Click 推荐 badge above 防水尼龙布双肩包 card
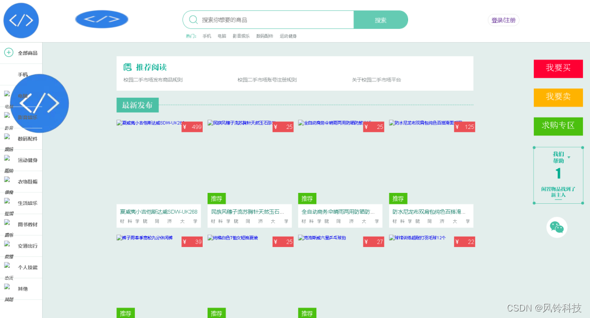This screenshot has height=318, width=590. click(398, 198)
